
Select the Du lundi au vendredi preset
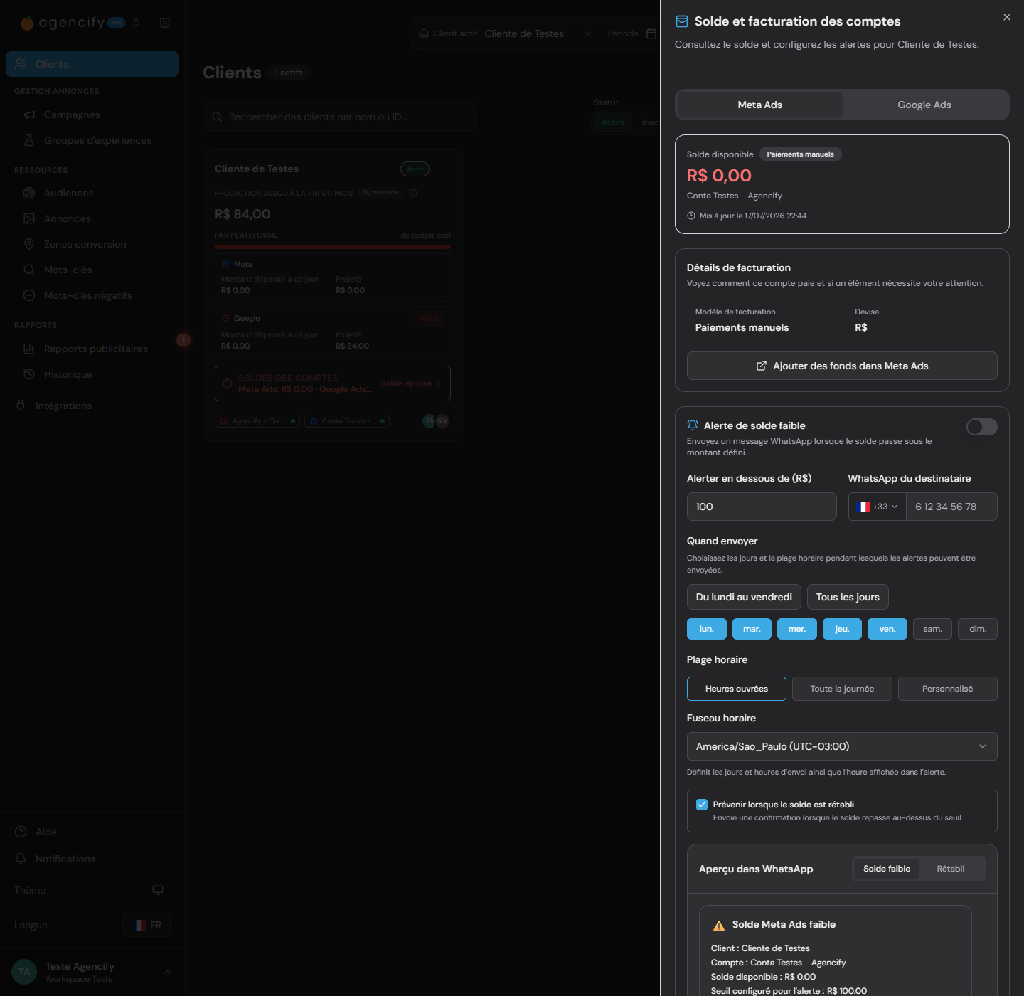coord(744,597)
